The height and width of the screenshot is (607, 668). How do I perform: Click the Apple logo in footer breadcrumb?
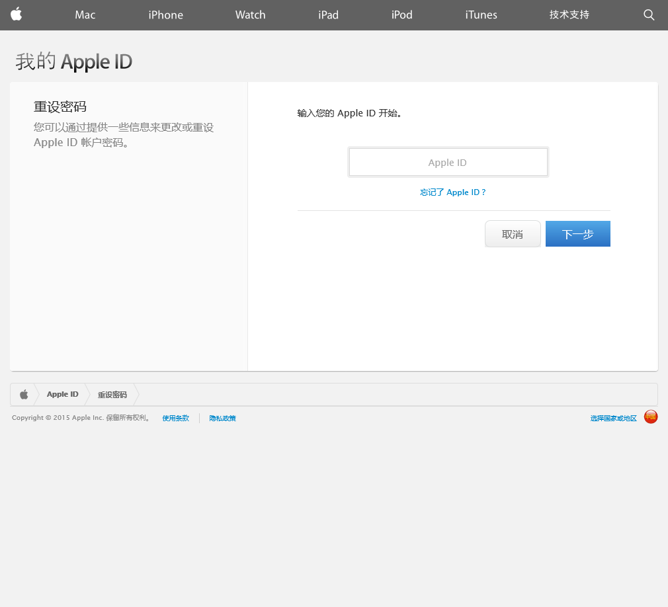click(24, 395)
